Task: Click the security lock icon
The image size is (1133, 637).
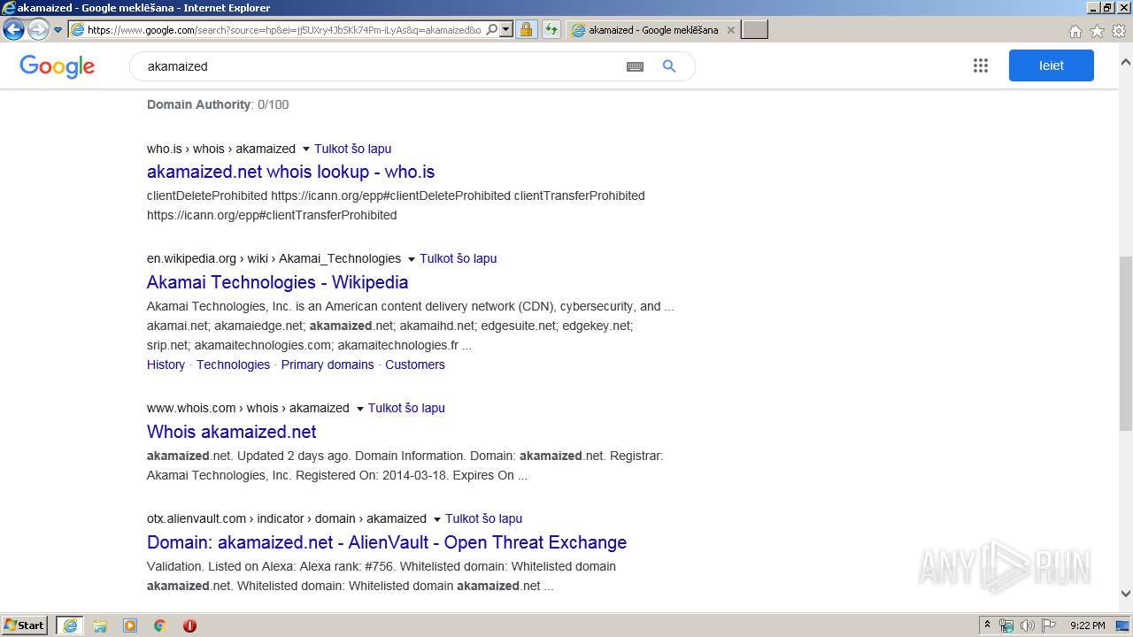Action: click(526, 30)
